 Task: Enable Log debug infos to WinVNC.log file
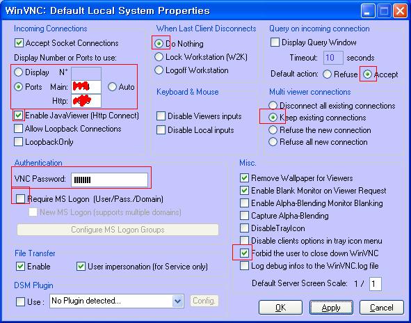(x=244, y=266)
